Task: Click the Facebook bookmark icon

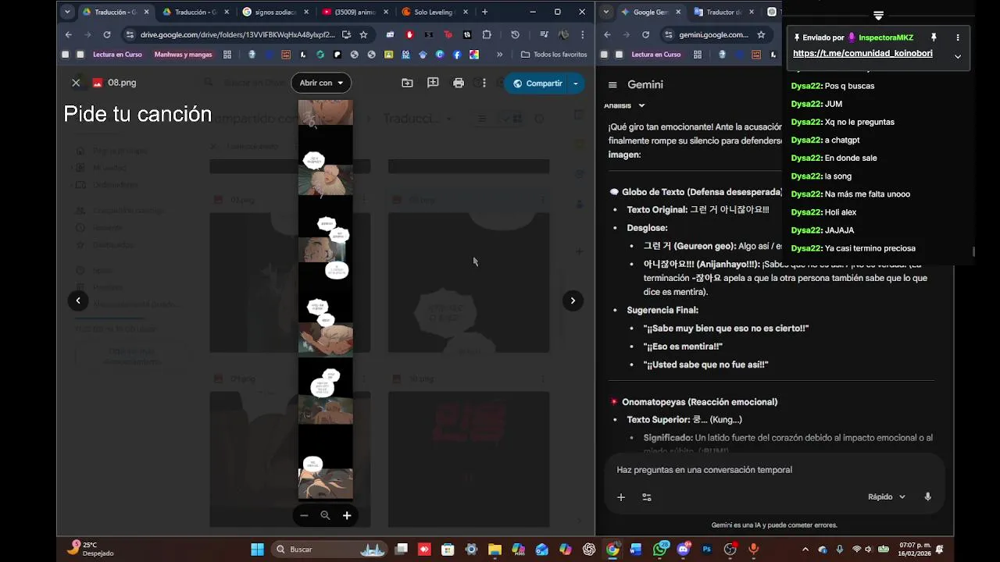Action: point(457,55)
